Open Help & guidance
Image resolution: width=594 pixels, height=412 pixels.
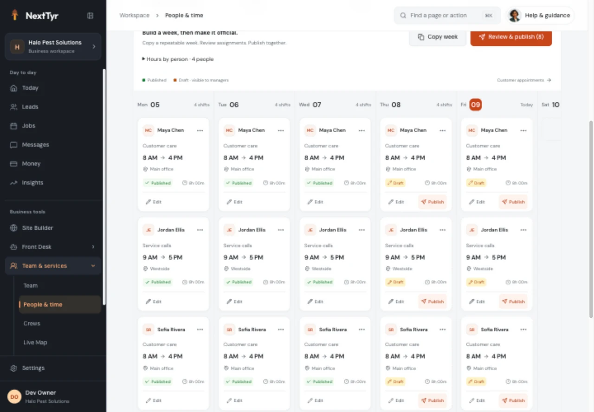coord(541,15)
